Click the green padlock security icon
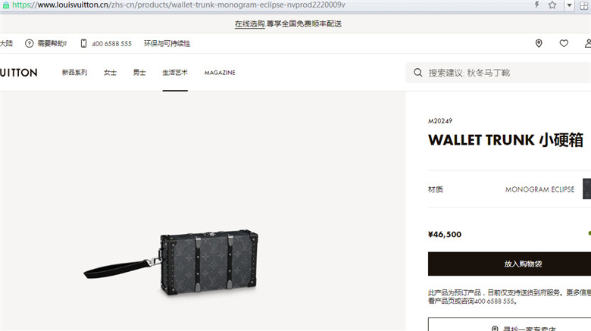The height and width of the screenshot is (331, 591). coord(5,5)
